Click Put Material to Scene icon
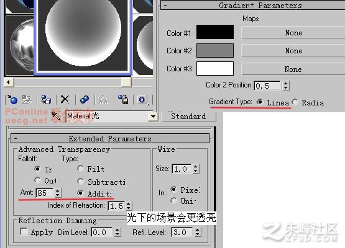 (x=27, y=100)
